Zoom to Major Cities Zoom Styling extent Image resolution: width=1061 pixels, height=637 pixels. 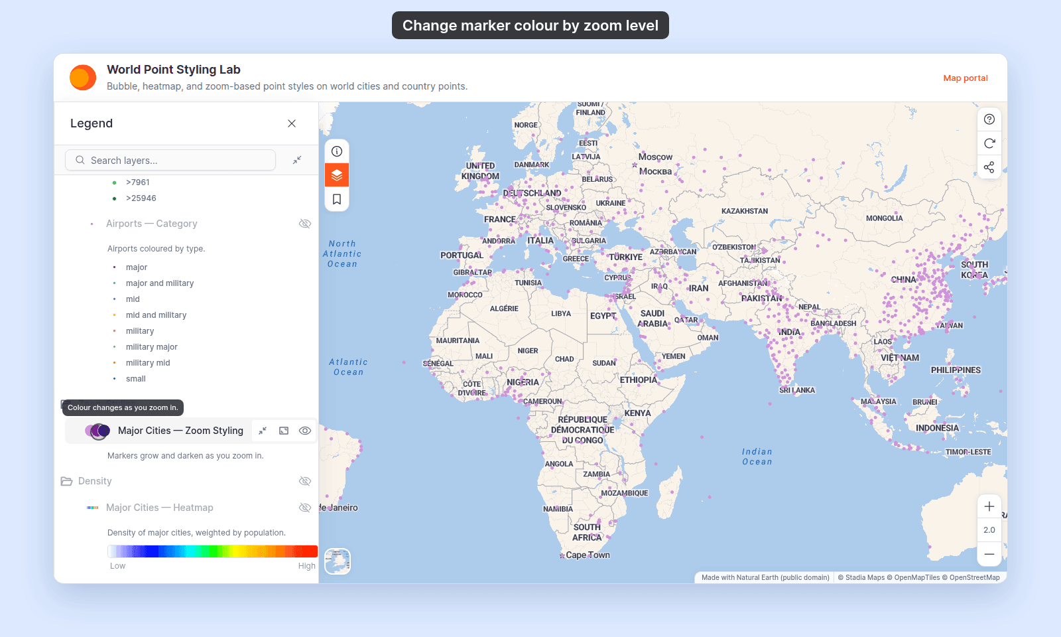click(284, 431)
